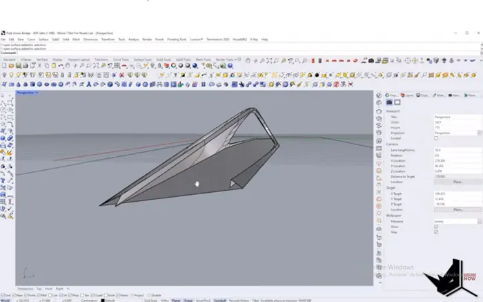Open the File menu
The width and height of the screenshot is (483, 302).
[x=3, y=39]
